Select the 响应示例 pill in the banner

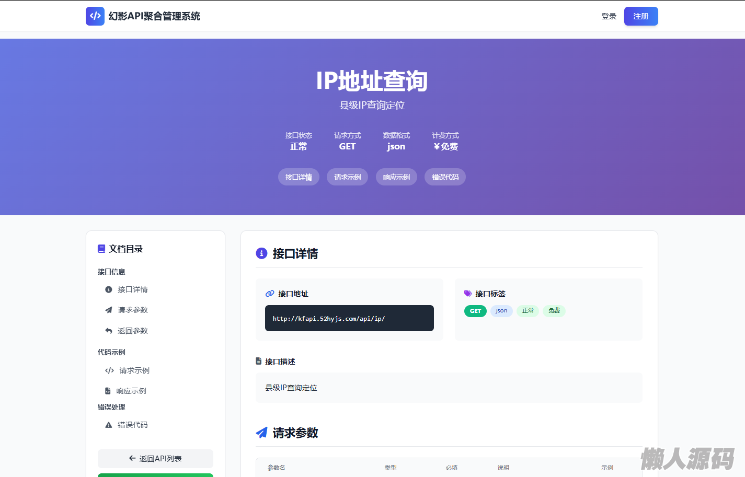[x=396, y=177]
